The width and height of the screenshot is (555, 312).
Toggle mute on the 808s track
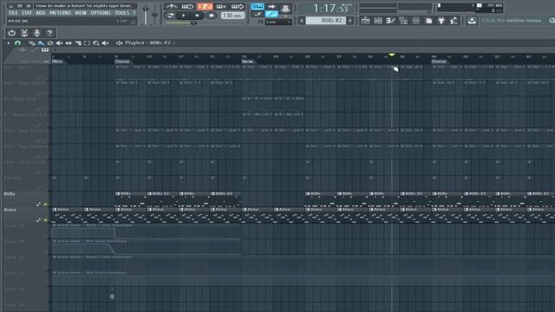click(45, 205)
